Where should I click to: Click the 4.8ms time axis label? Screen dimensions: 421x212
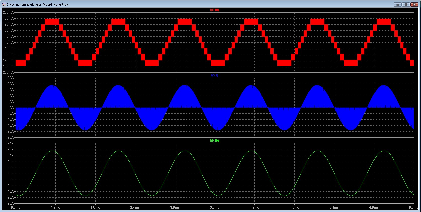point(294,208)
